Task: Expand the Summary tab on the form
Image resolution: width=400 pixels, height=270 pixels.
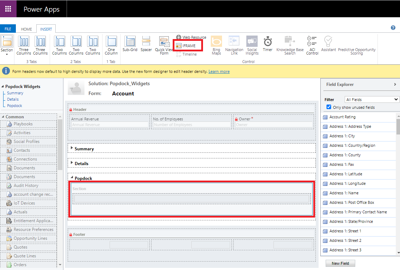Action: (x=72, y=148)
